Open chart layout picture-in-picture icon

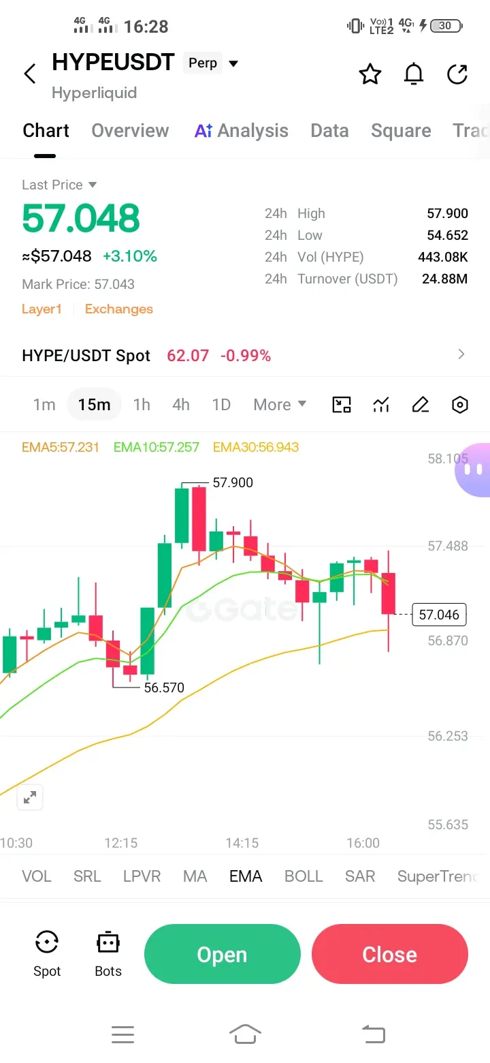(x=341, y=405)
